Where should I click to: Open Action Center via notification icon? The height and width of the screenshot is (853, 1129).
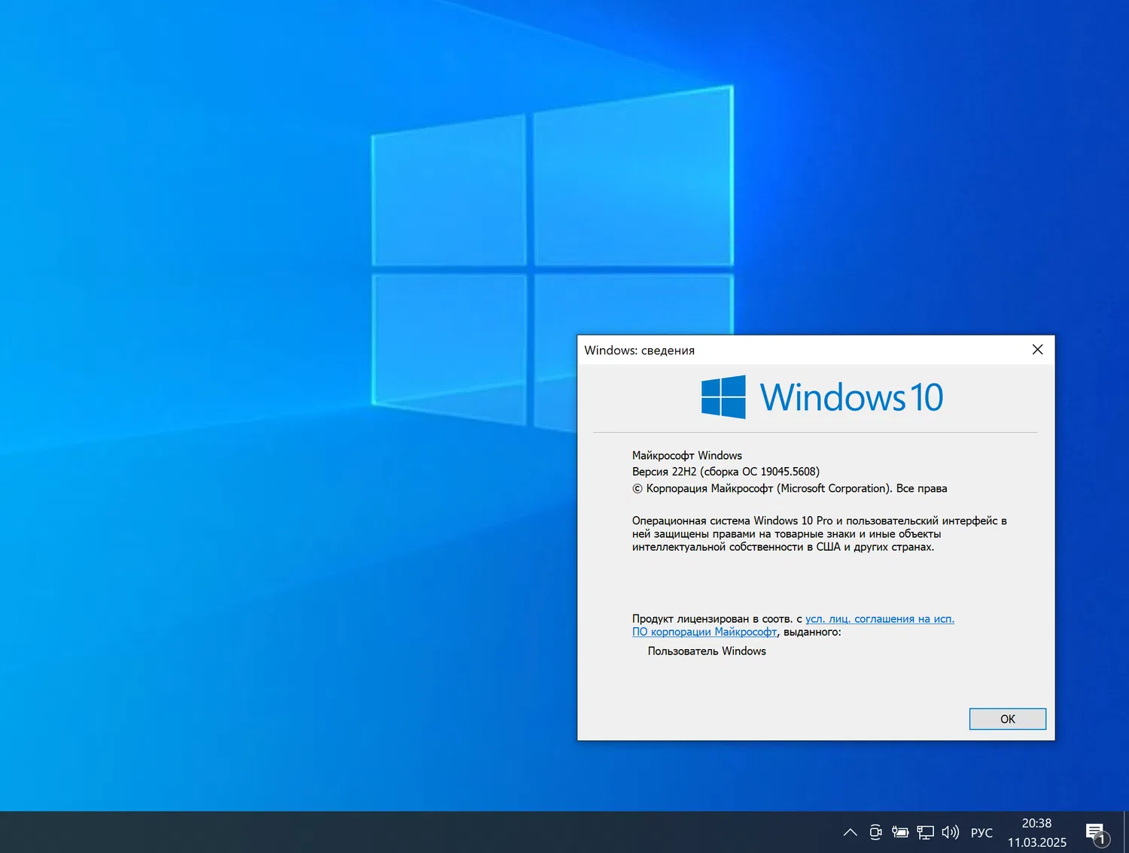coord(1095,832)
